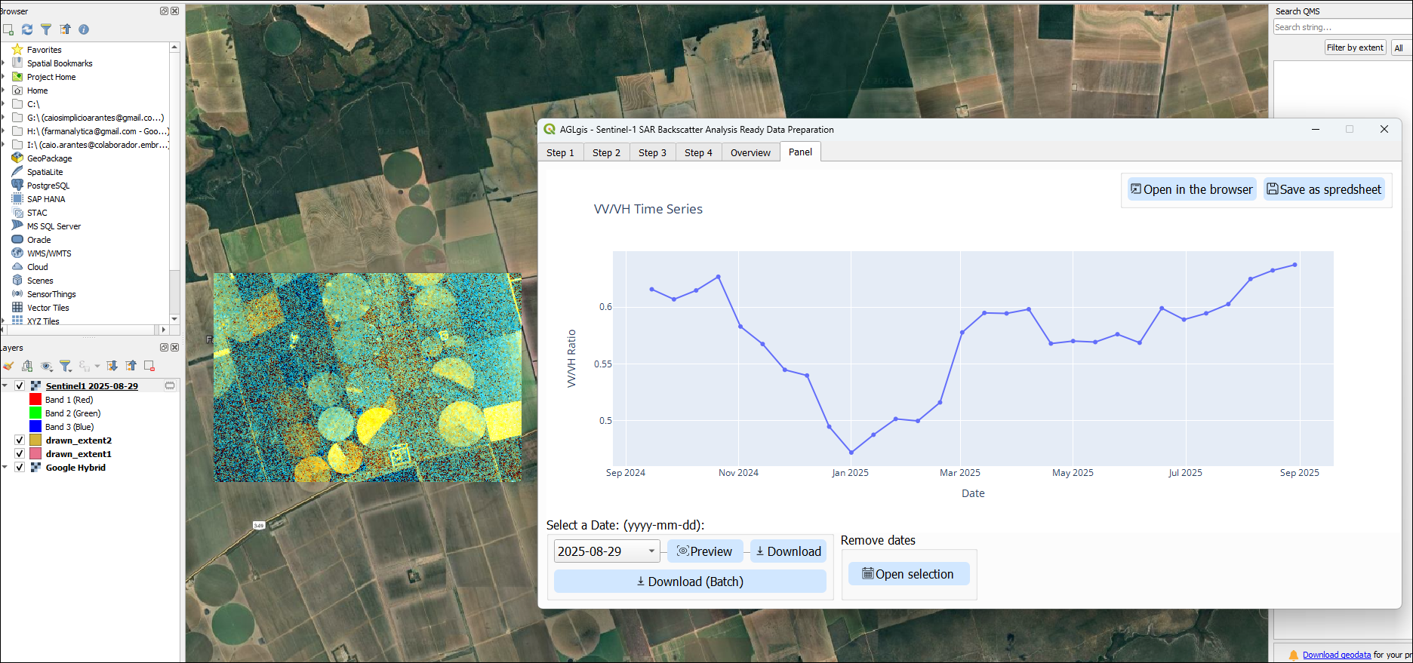The height and width of the screenshot is (663, 1413).
Task: Click the Browser horizontal scrollbar right arrow
Action: click(164, 330)
